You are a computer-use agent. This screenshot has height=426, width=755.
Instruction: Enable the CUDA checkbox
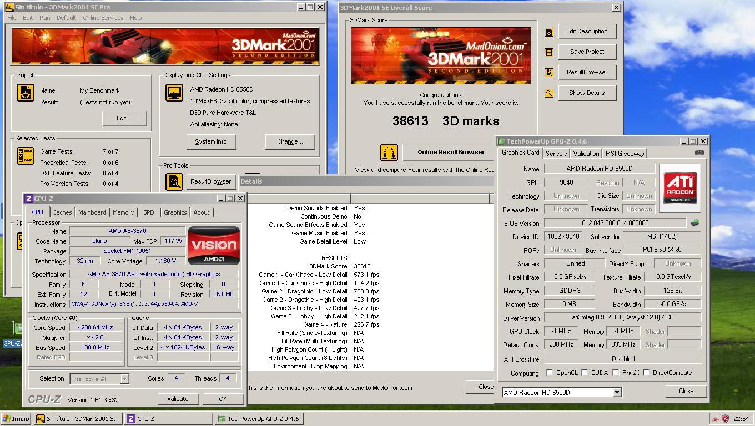click(585, 373)
